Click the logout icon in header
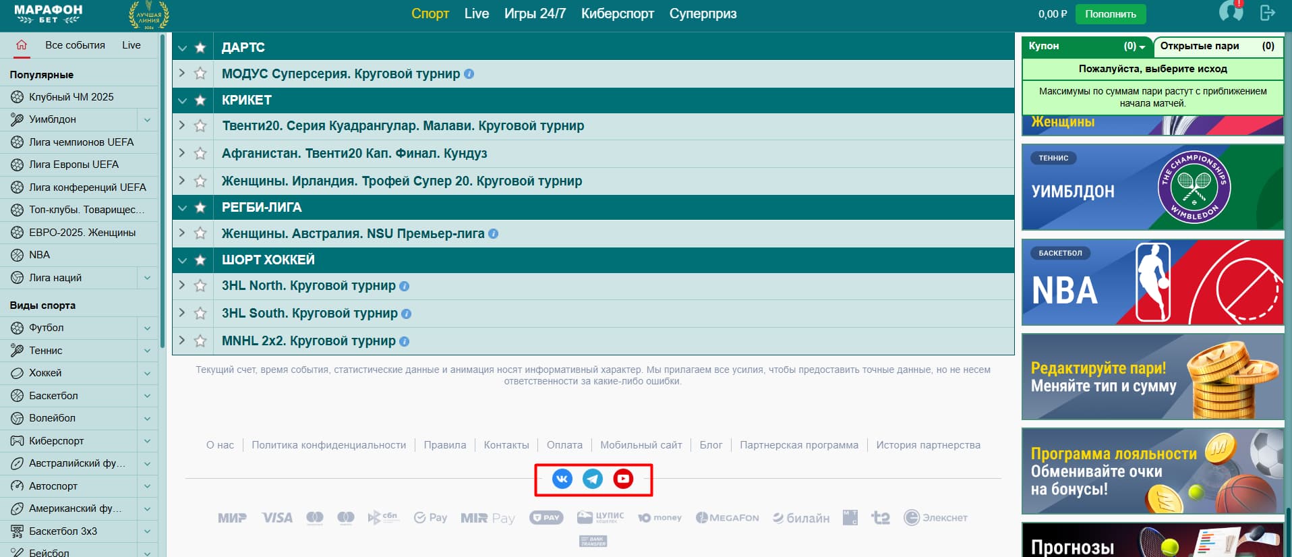Image resolution: width=1292 pixels, height=557 pixels. pyautogui.click(x=1267, y=13)
